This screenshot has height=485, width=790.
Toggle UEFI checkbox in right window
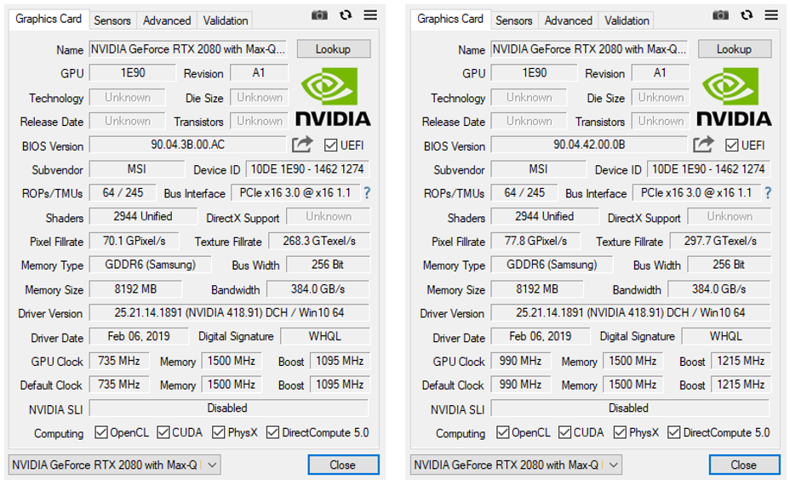pyautogui.click(x=731, y=145)
